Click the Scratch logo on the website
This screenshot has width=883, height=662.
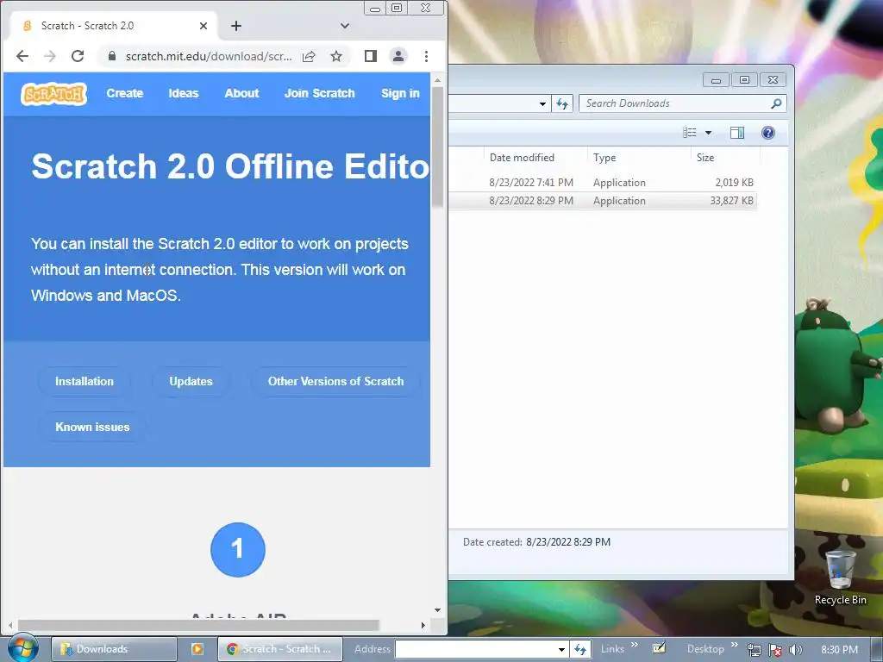pos(54,93)
